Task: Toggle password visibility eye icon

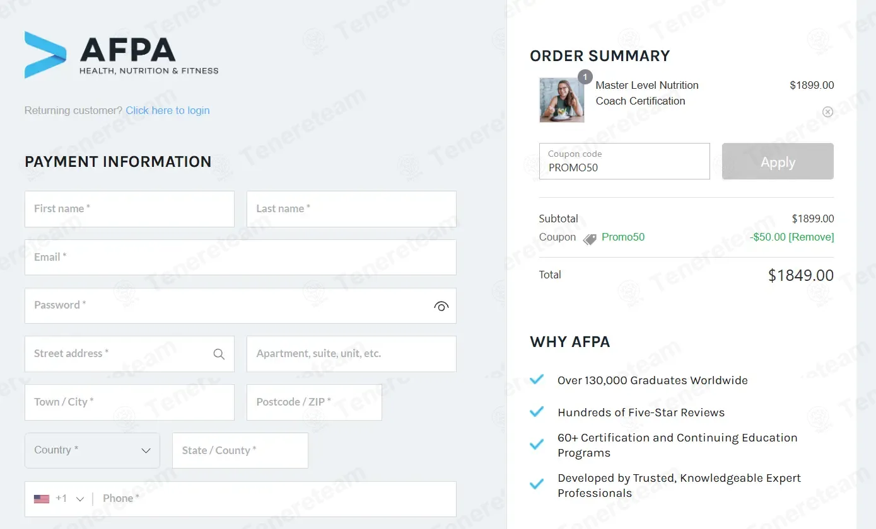Action: tap(441, 306)
